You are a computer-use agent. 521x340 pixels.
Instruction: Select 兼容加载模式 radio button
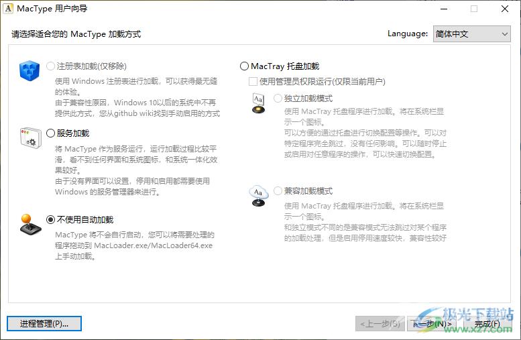click(278, 191)
